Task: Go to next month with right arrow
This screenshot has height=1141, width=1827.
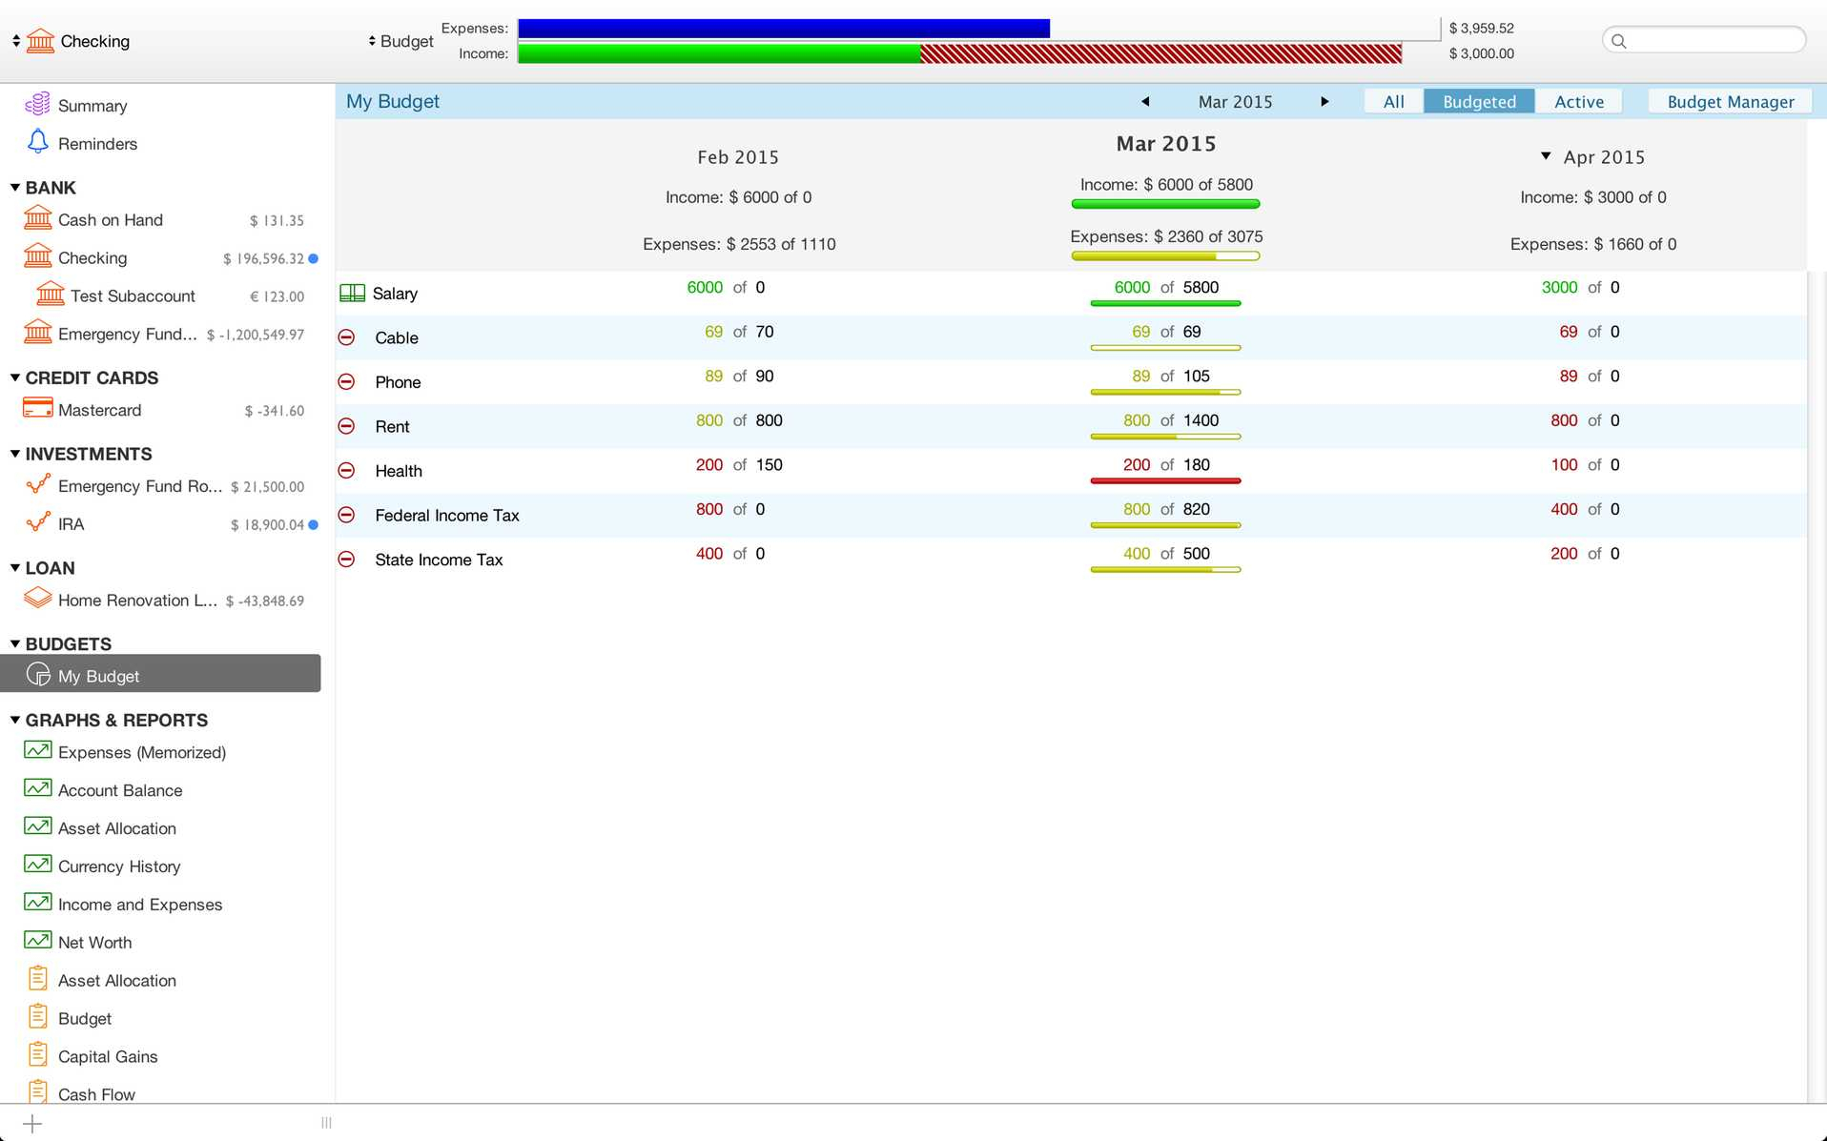Action: click(x=1324, y=102)
